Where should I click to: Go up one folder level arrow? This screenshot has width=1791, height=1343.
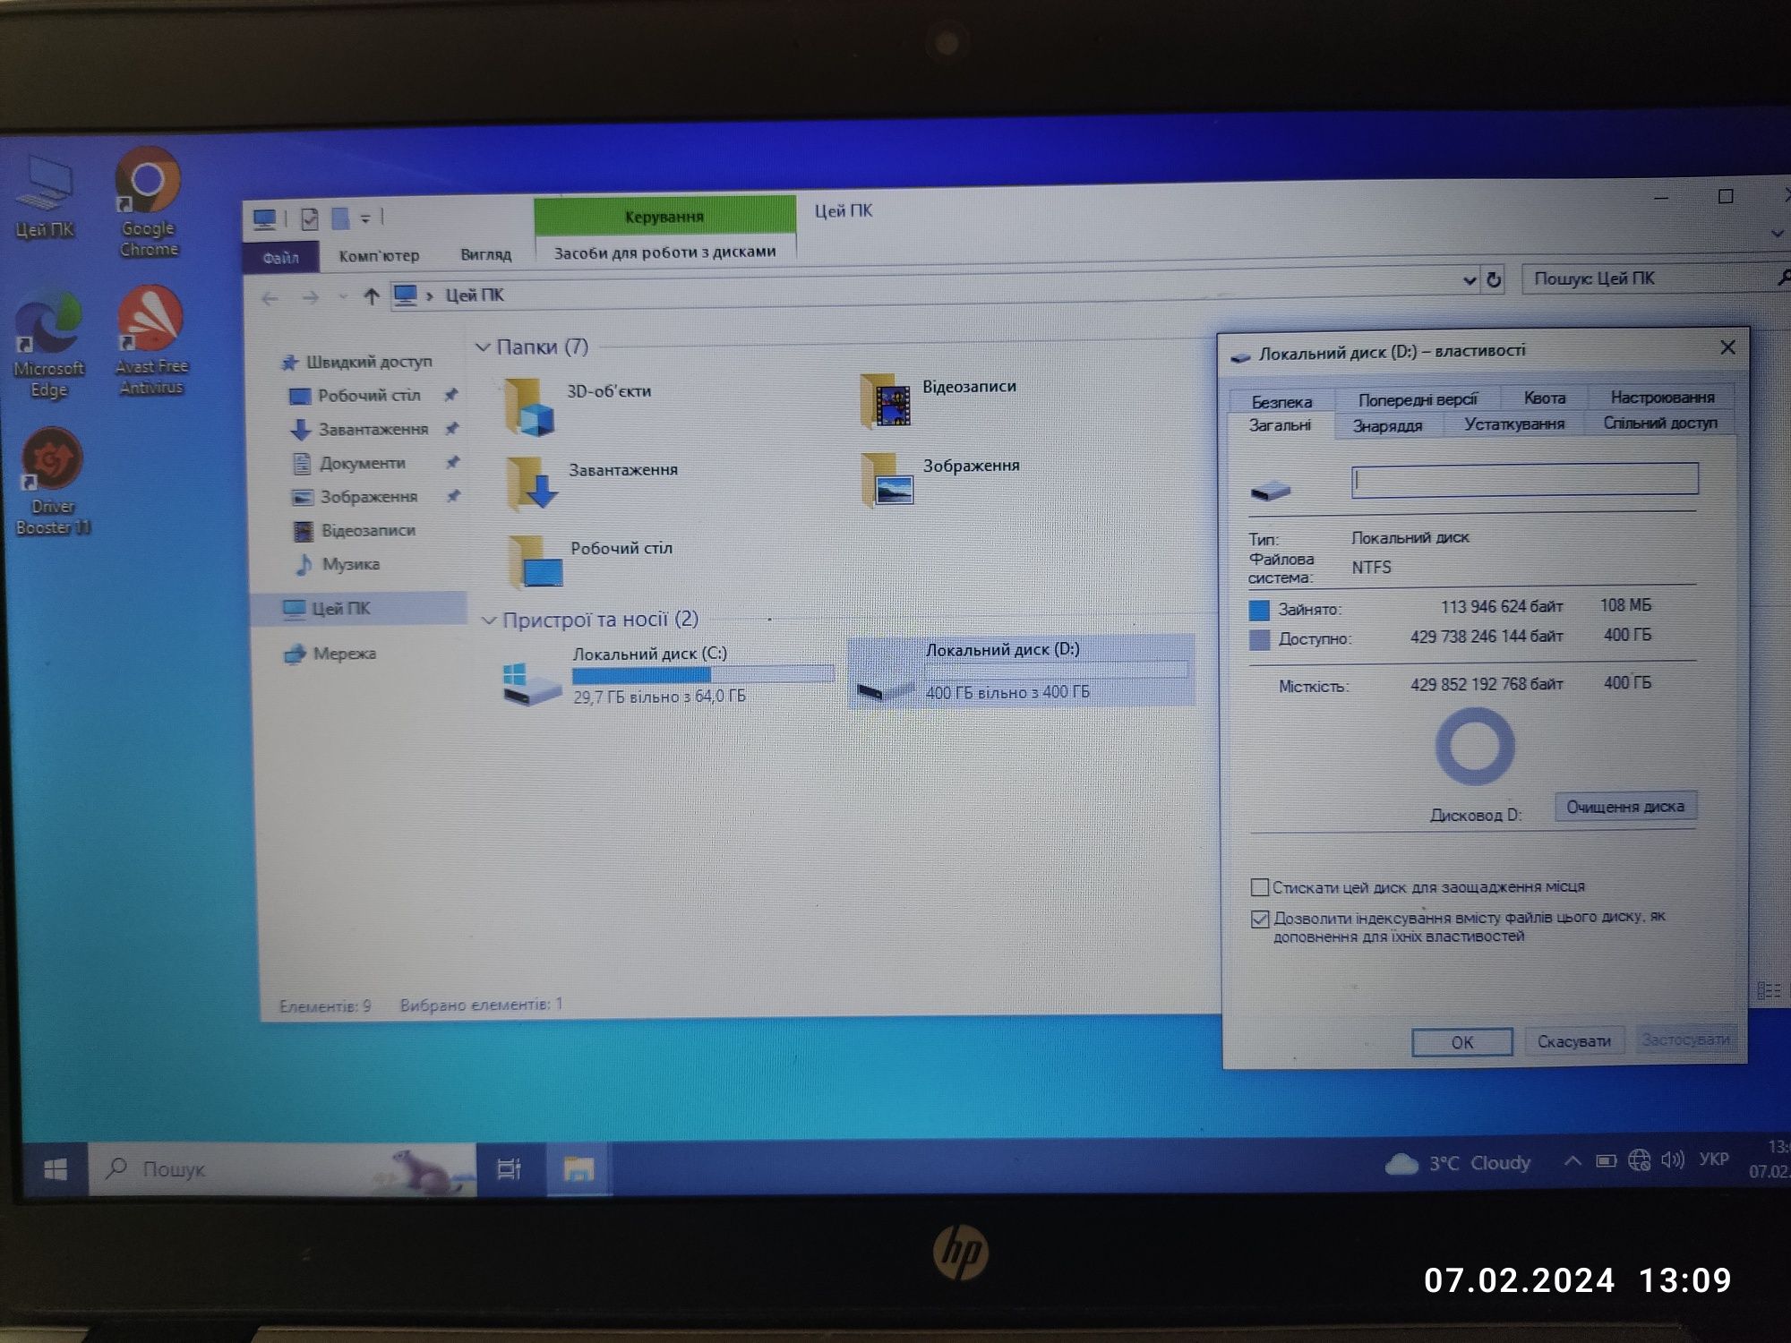click(371, 295)
